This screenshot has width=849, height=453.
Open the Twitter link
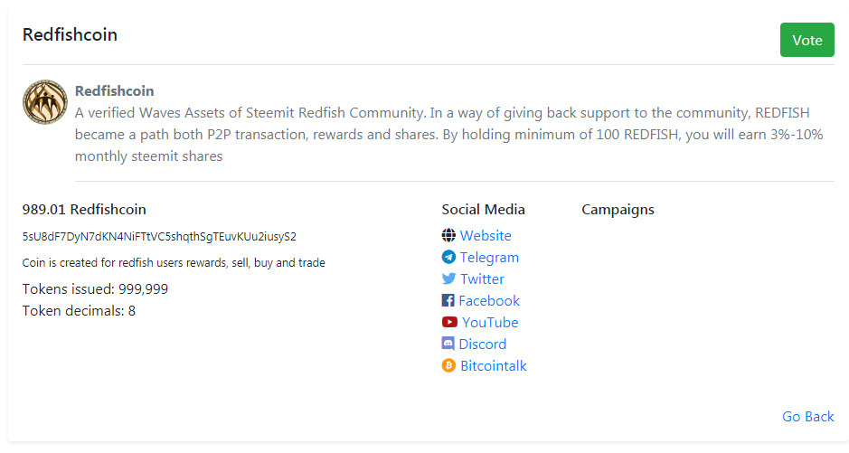point(482,278)
